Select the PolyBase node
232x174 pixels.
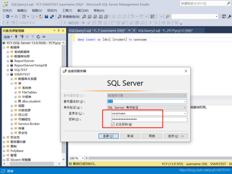coord(17,151)
